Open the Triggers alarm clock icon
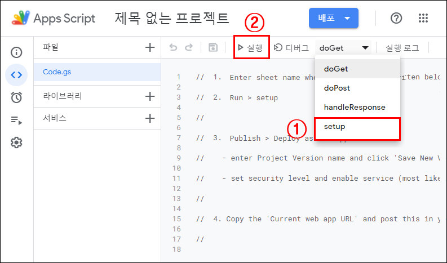Viewport: 447px width, 263px height. [16, 97]
